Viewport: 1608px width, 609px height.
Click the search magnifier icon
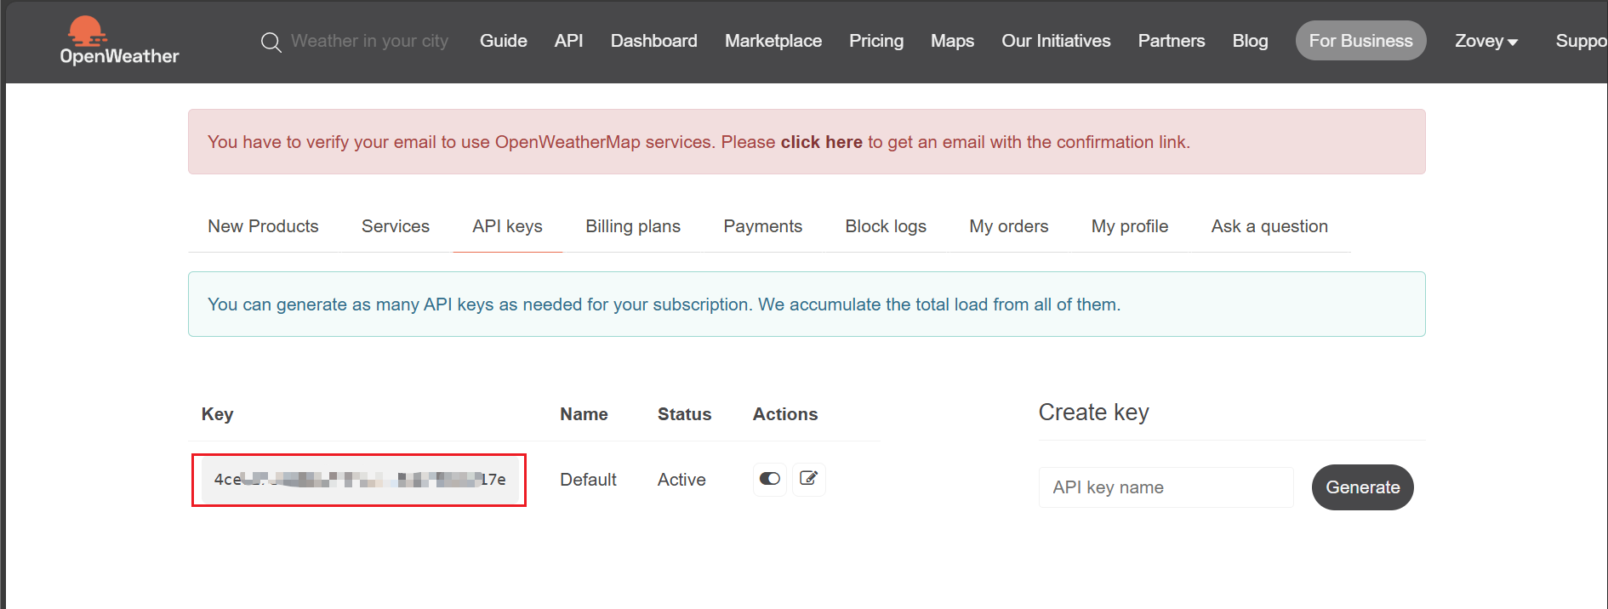(271, 42)
